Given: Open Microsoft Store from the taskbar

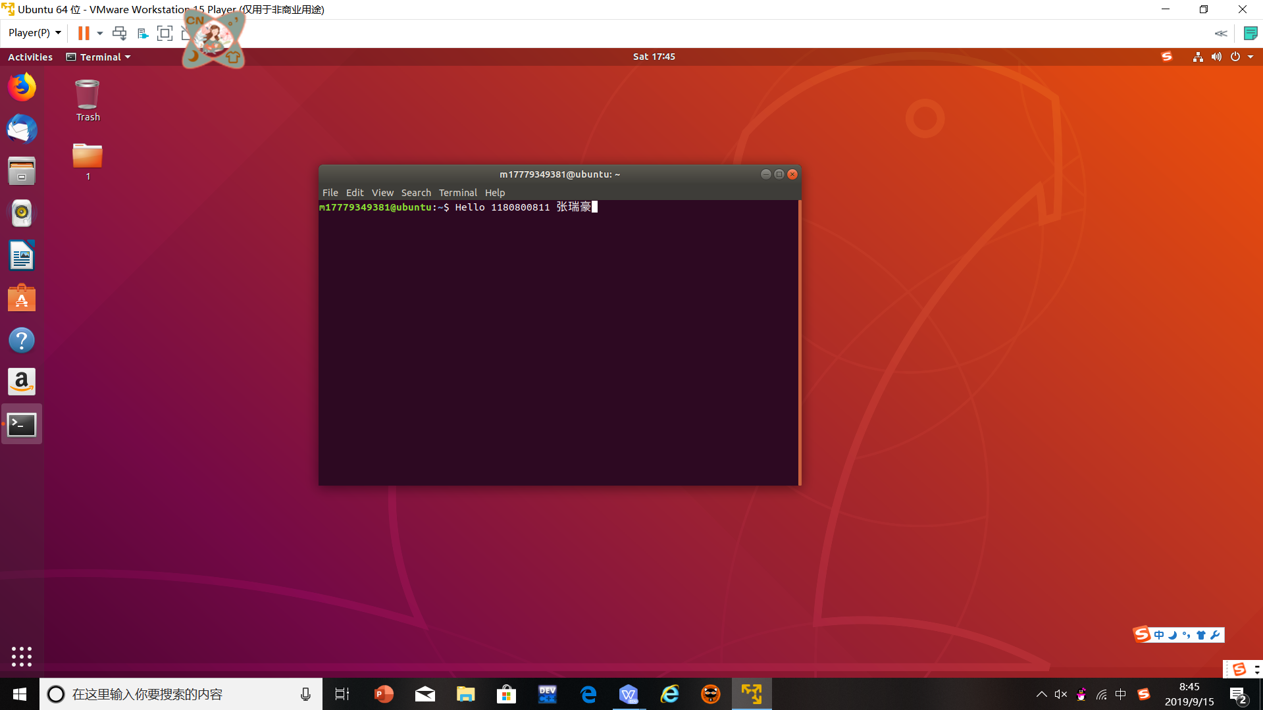Looking at the screenshot, I should pyautogui.click(x=506, y=694).
